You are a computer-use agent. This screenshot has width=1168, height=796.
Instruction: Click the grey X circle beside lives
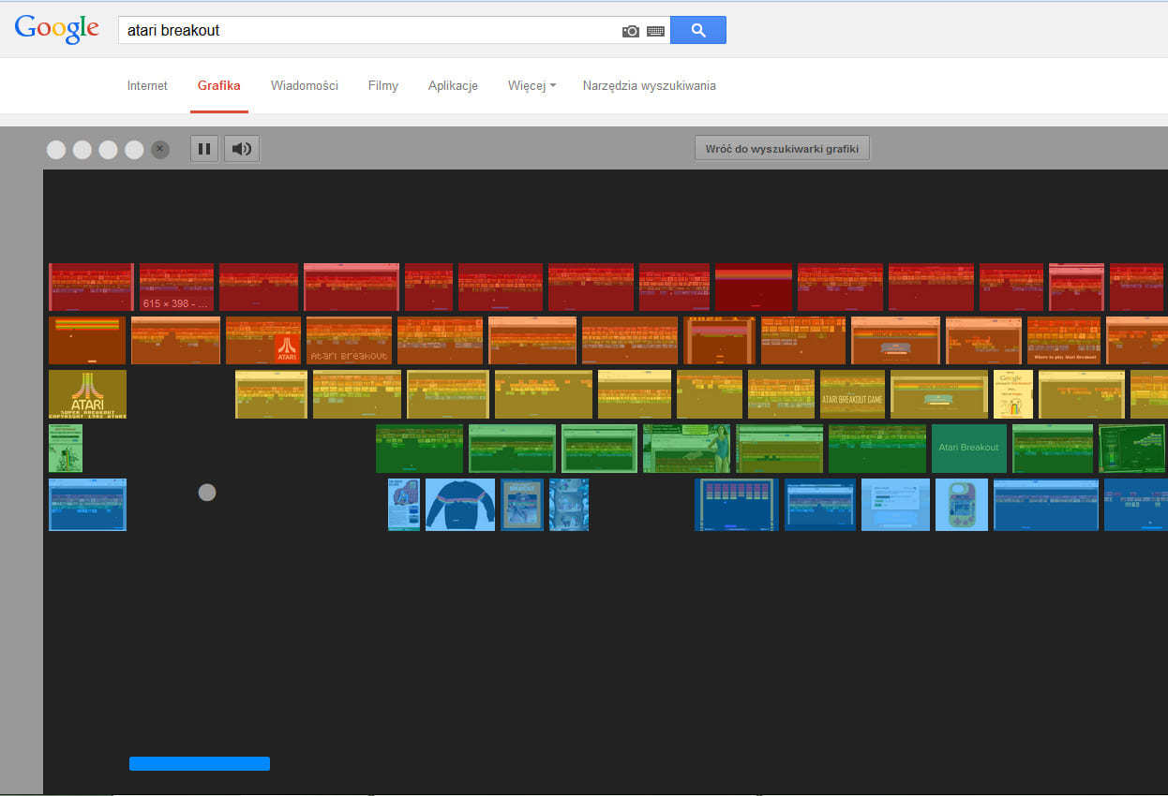tap(160, 149)
